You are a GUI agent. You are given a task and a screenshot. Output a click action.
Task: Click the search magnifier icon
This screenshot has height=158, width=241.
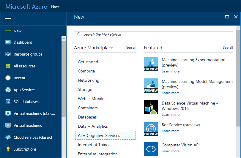78,34
